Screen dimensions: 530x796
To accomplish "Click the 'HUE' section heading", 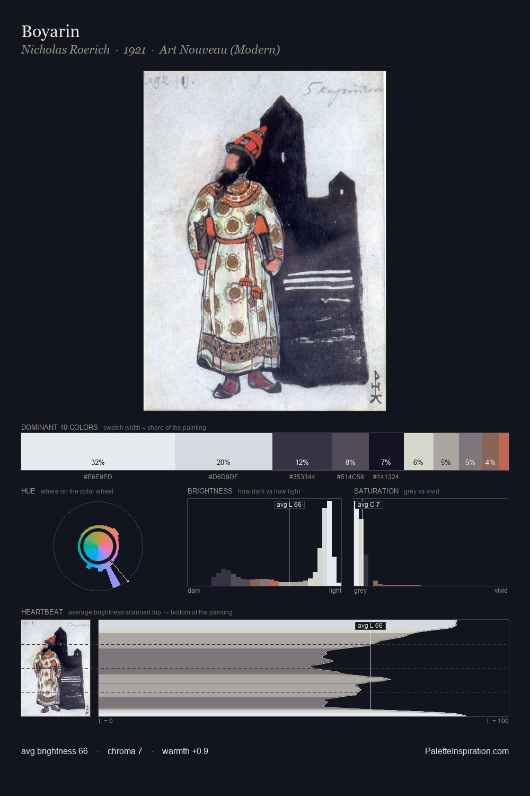I will [x=28, y=491].
